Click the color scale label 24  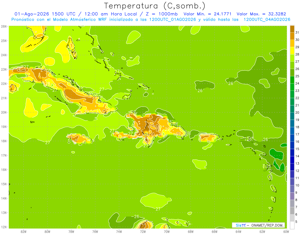tap(297, 83)
